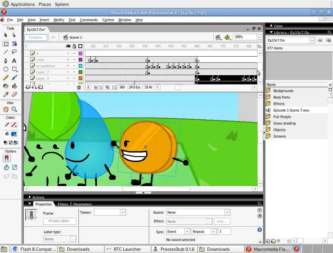Select the Paint Bucket tool
Image resolution: width=333 pixels, height=253 pixels.
(x=14, y=86)
